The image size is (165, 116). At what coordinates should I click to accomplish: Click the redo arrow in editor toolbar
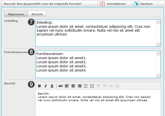[105, 86]
